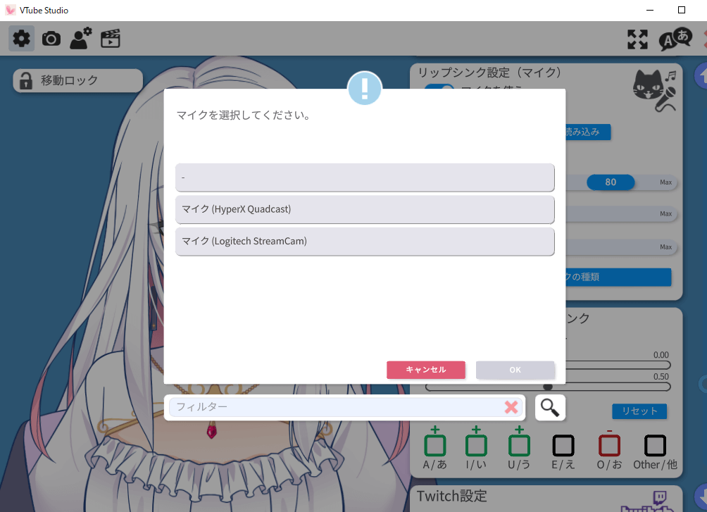Maximize the VTube Studio window
This screenshot has height=512, width=707.
(x=682, y=10)
